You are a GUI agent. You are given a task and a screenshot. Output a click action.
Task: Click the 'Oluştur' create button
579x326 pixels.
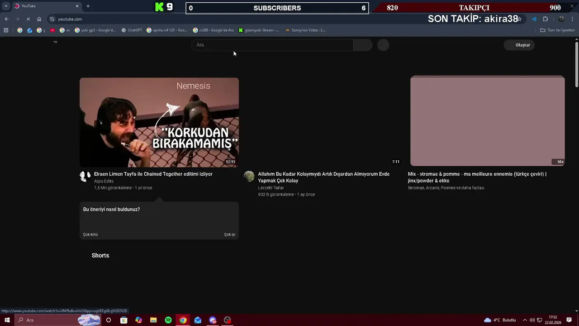519,45
